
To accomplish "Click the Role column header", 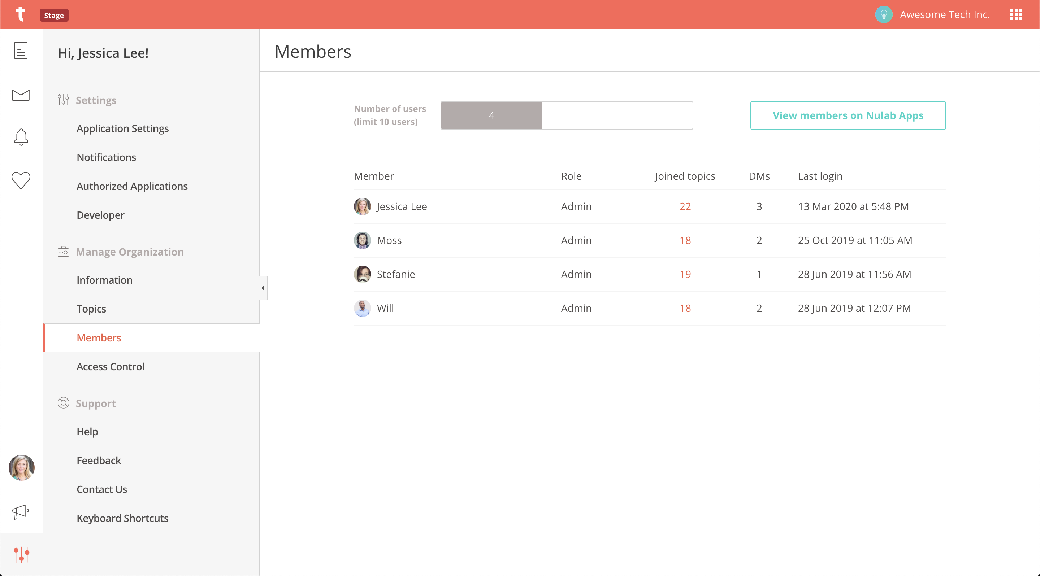I will (x=571, y=176).
